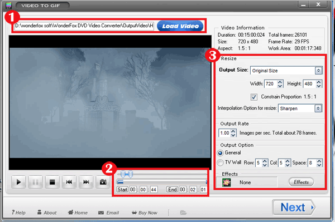335x222 pixels.
Task: Click the start trim slider handle
Action: (x=123, y=174)
